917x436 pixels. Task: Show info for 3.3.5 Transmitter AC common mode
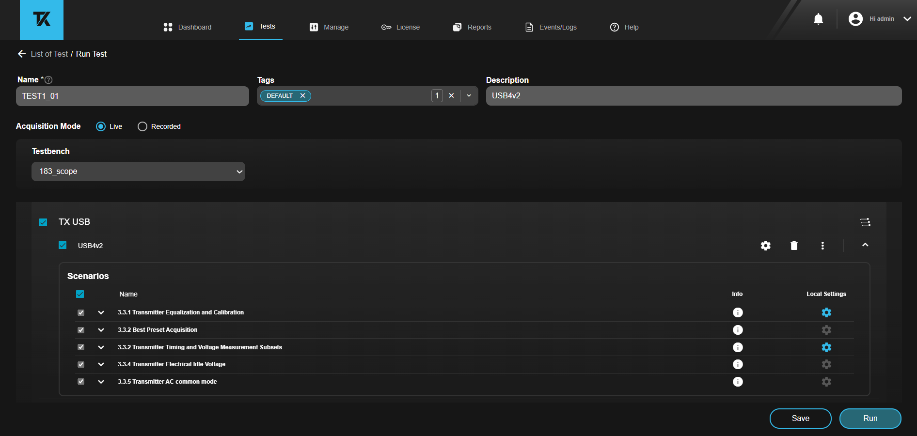[x=738, y=382]
